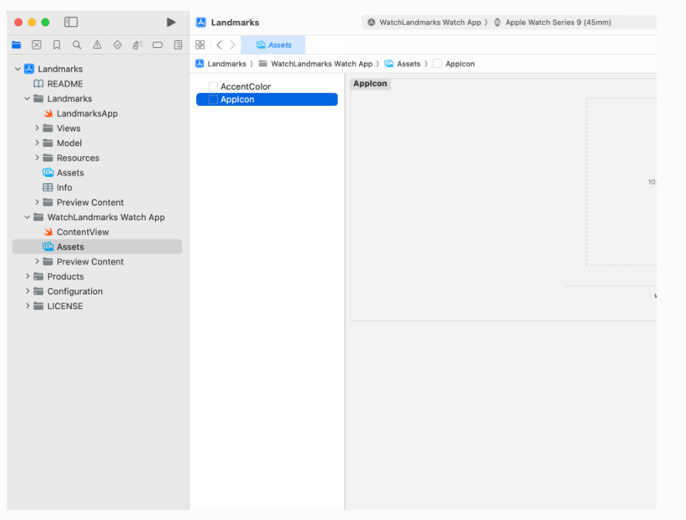Open the README file
This screenshot has width=686, height=520.
click(97, 83)
